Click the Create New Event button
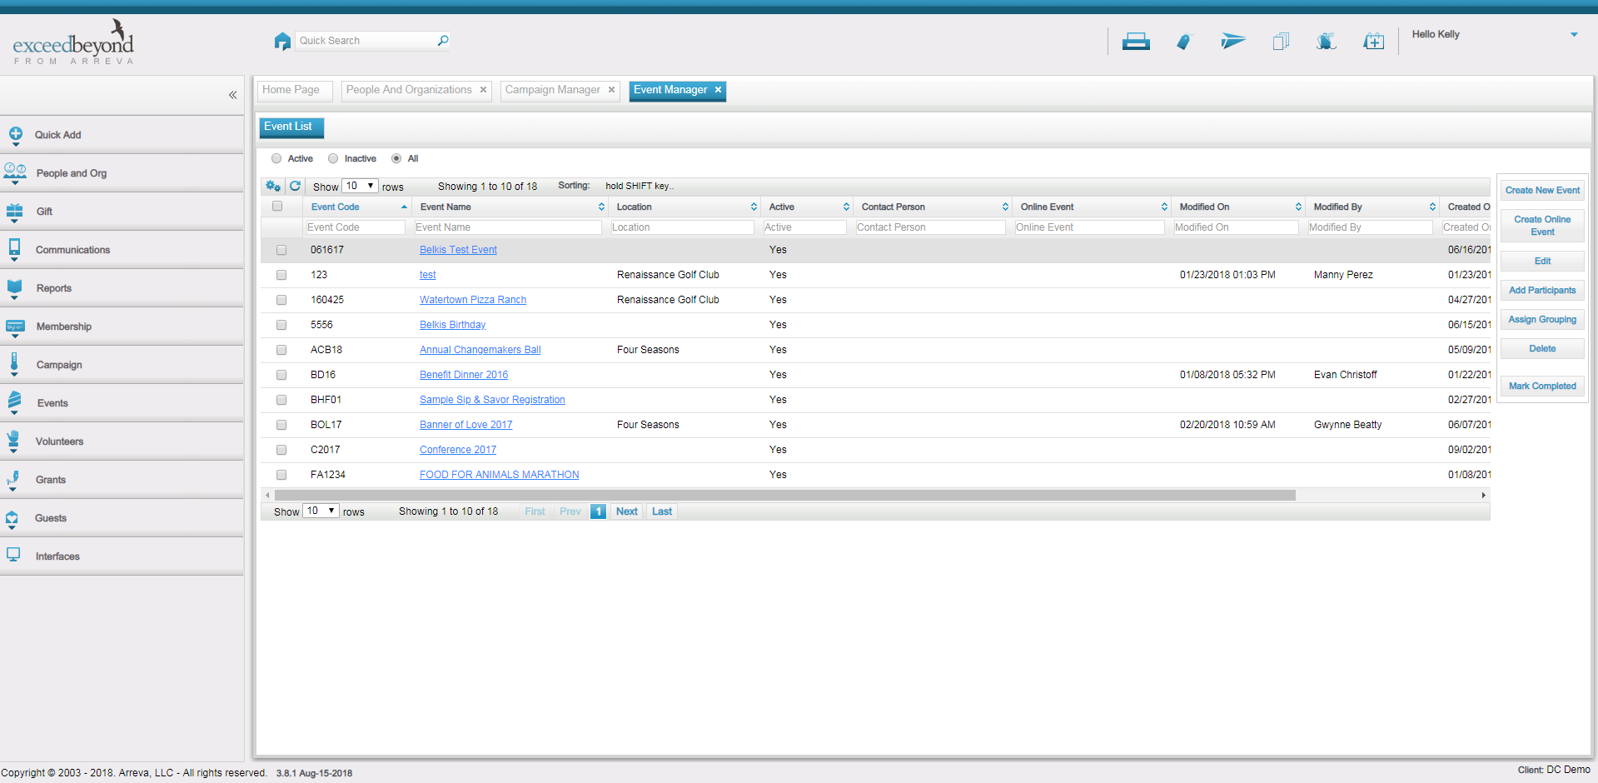 (x=1541, y=190)
